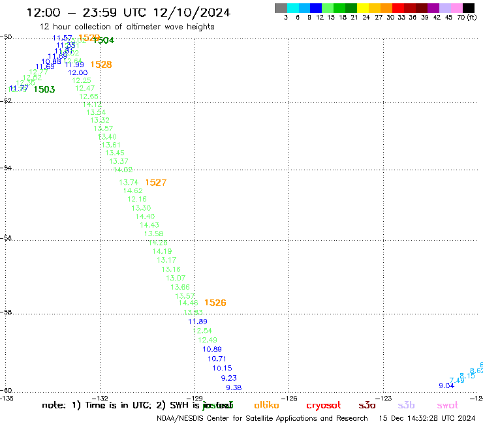Click the blue wave height value 10.71

[x=217, y=359]
